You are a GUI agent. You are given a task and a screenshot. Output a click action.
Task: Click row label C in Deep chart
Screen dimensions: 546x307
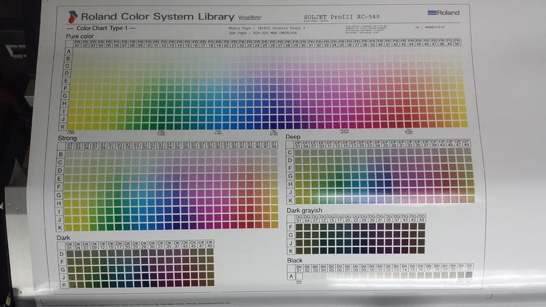[289, 152]
